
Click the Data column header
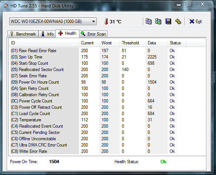[156, 43]
